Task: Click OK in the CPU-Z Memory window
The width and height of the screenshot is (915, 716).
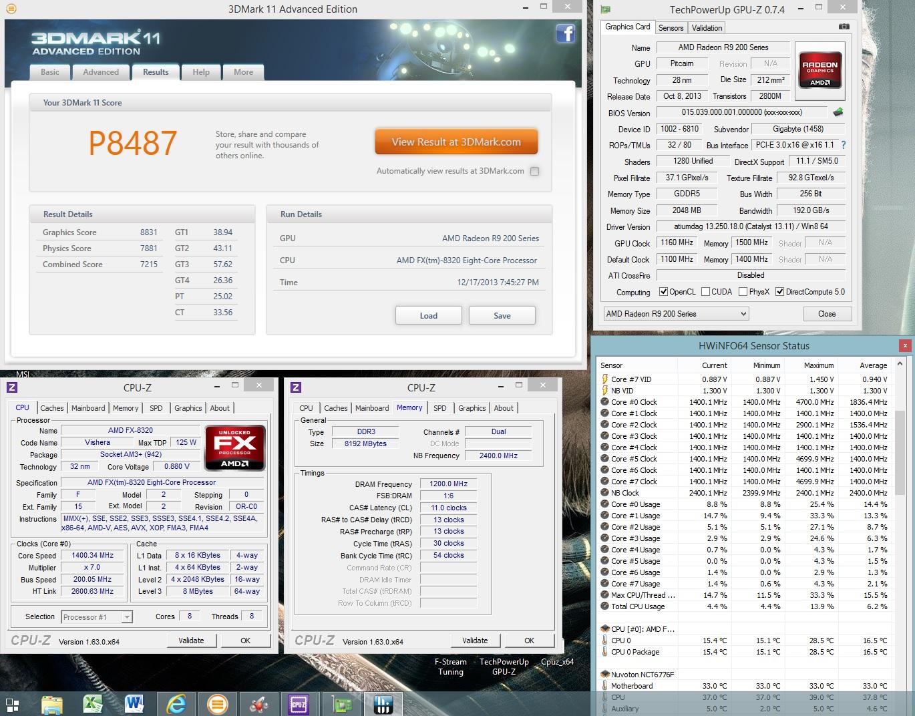Action: click(529, 641)
